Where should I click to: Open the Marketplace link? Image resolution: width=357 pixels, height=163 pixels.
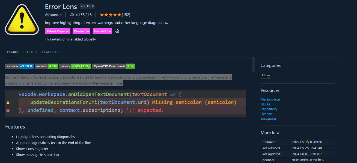pos(270,99)
